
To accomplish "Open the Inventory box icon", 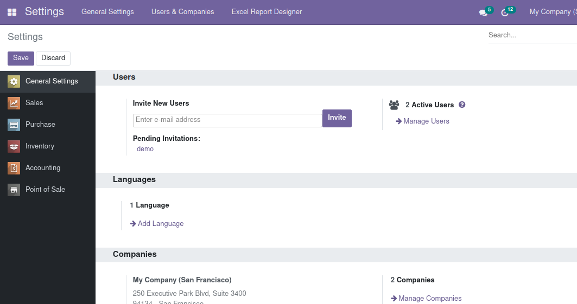I will tap(14, 146).
